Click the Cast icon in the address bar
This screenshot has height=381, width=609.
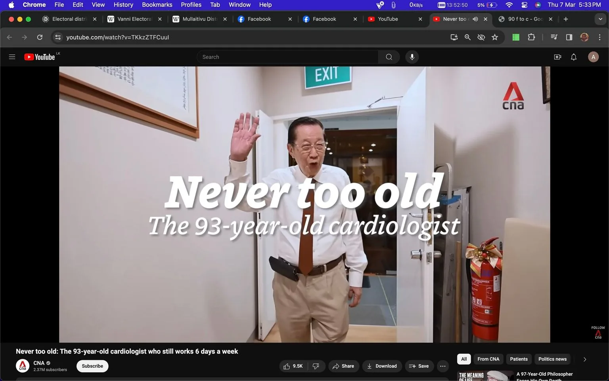coord(454,37)
